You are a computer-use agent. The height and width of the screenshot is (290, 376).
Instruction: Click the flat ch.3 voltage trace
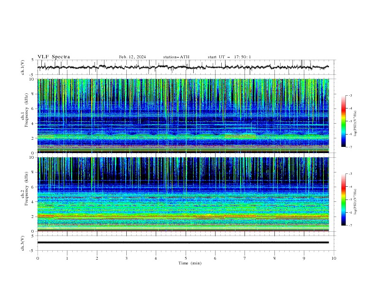(x=183, y=243)
